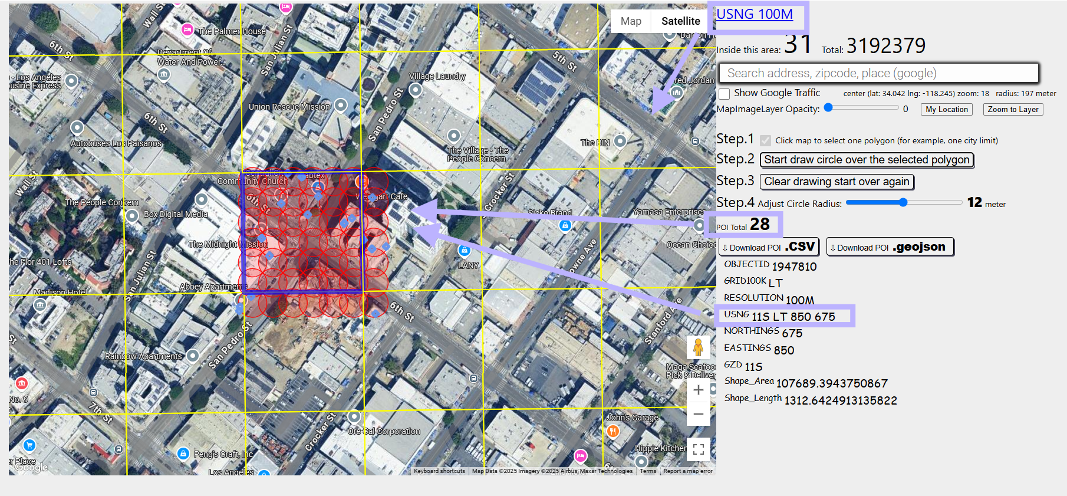Select Ore-Cal Corporation marker

click(x=354, y=416)
